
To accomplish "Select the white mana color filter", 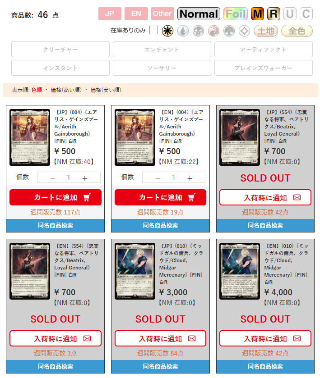I will 167,31.
